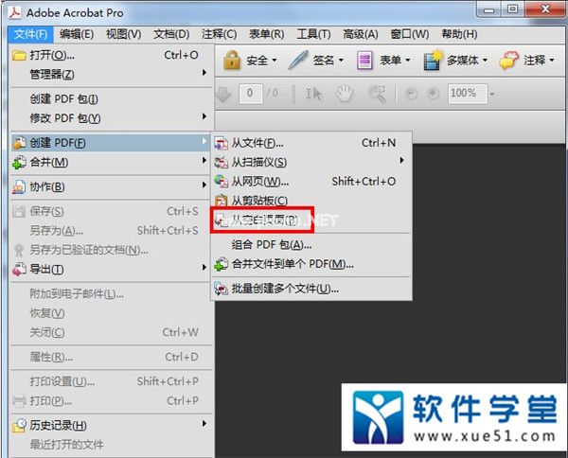The image size is (568, 458).
Task: Open the 窗口(W) menu
Action: [x=410, y=34]
